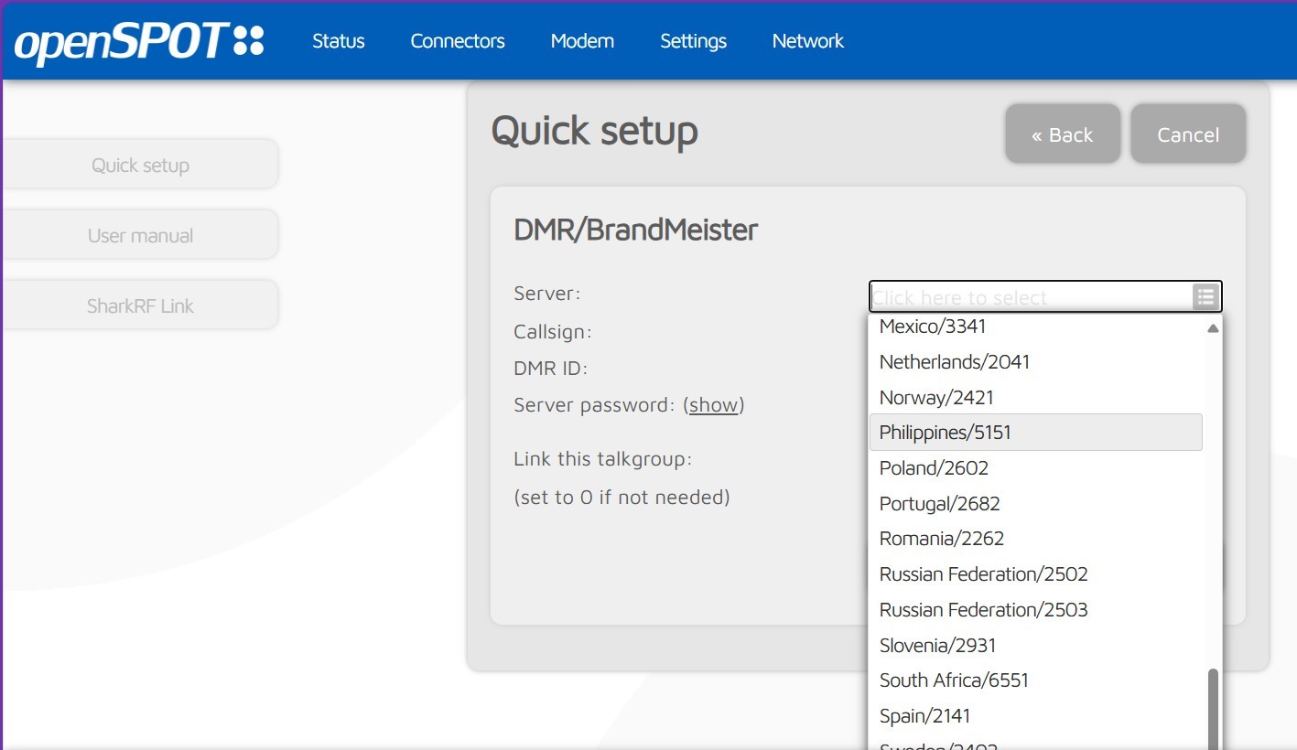The height and width of the screenshot is (750, 1297).
Task: Pick Russian Federation/2503 from the list
Action: click(983, 610)
